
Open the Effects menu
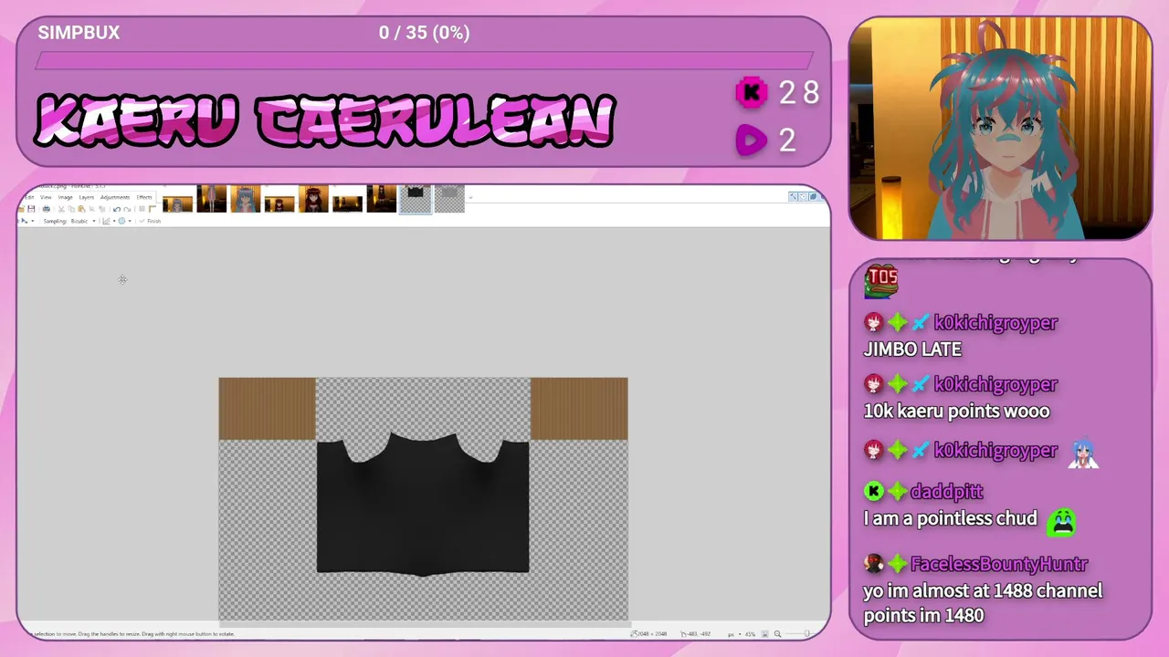144,197
